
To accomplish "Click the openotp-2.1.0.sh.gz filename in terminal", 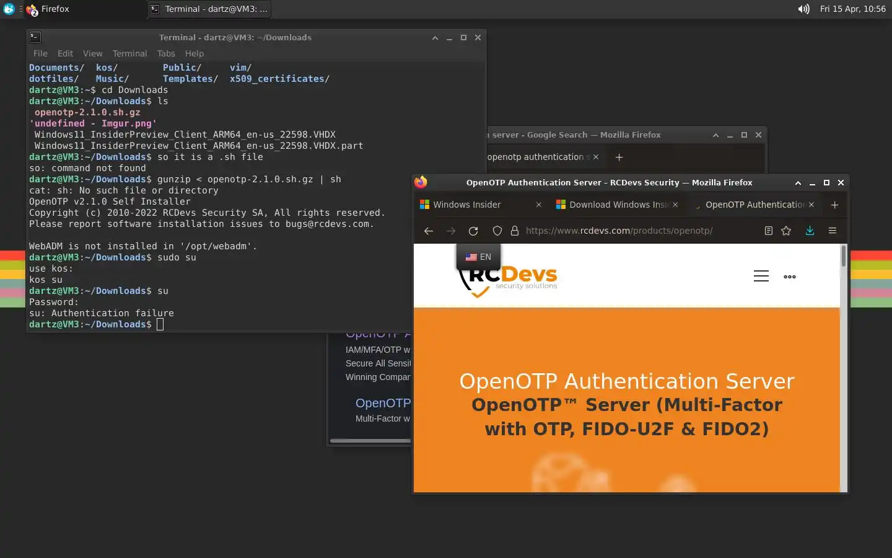I will point(87,112).
